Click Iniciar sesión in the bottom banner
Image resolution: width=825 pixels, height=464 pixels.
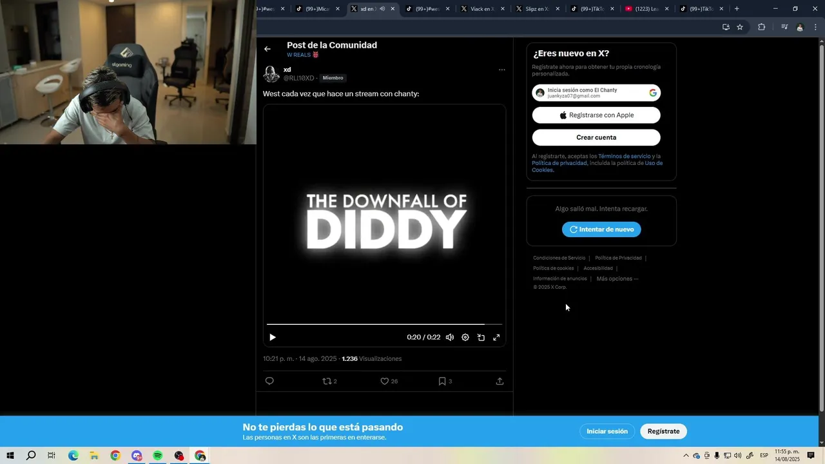pyautogui.click(x=607, y=431)
